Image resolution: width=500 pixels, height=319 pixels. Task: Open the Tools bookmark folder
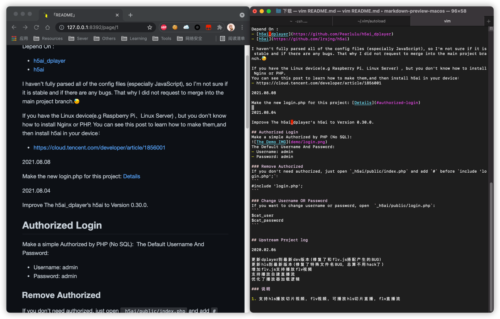[162, 38]
